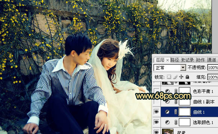Open the 正常 blend mode dropdown
This screenshot has height=134, width=218.
[170, 68]
